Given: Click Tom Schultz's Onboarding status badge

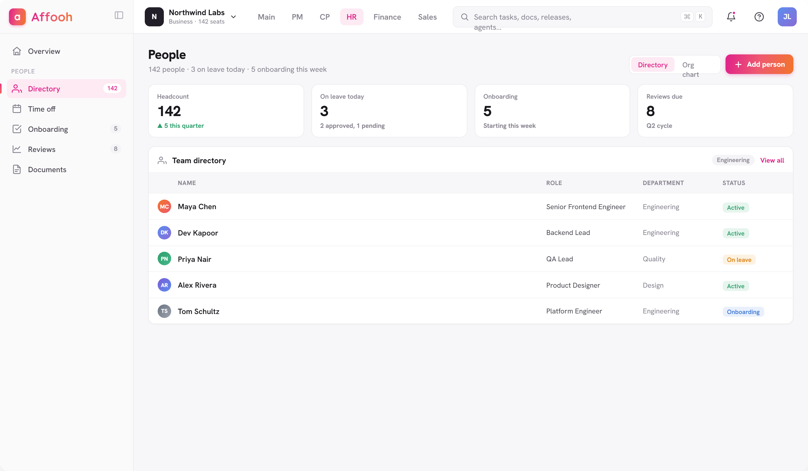Looking at the screenshot, I should (743, 312).
